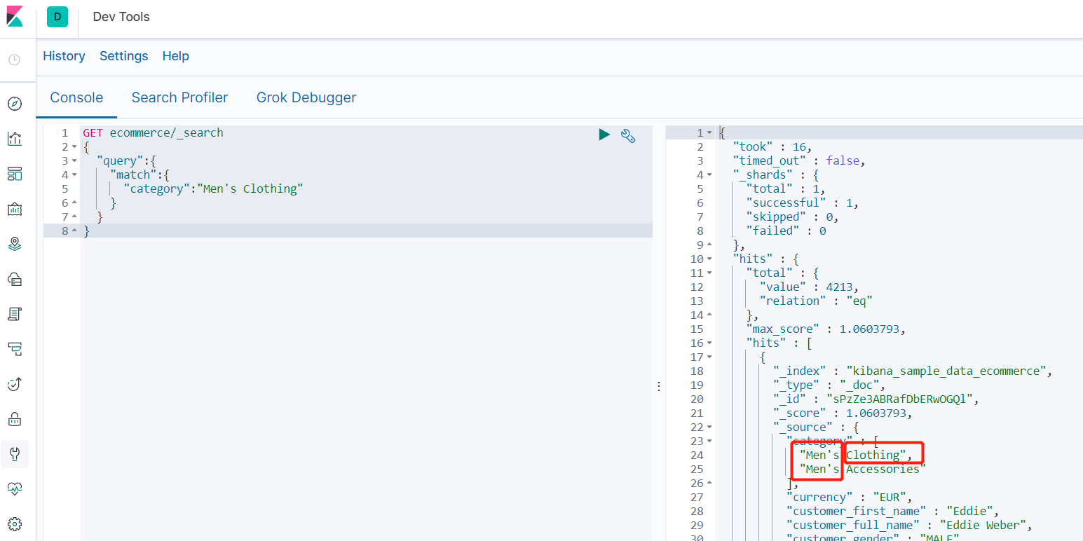
Task: Open Dev Tools wrench icon in sidebar
Action: click(x=15, y=454)
